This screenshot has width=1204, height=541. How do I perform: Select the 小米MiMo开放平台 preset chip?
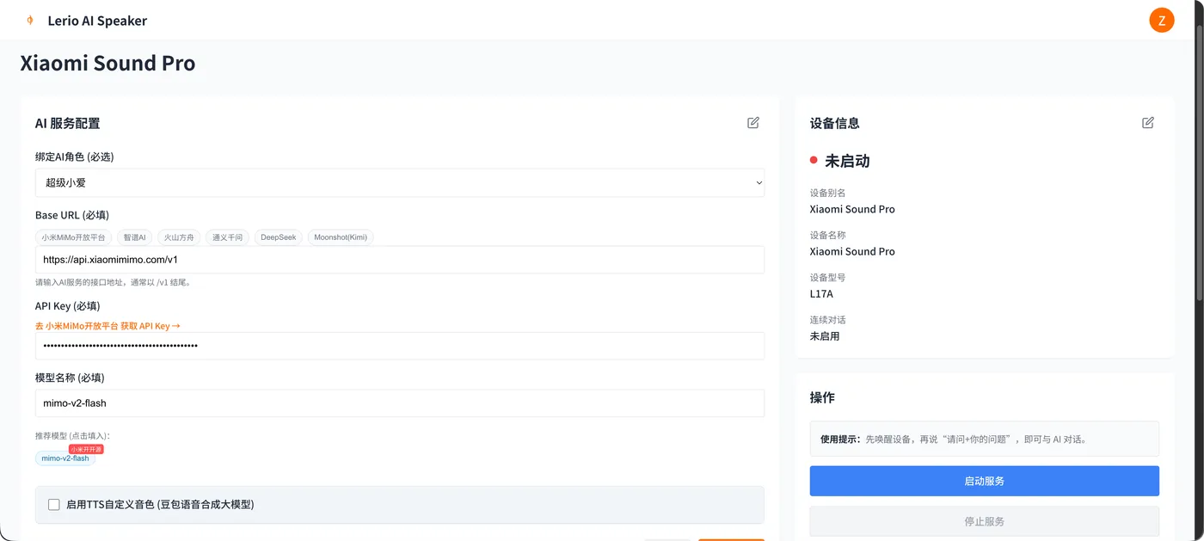coord(74,237)
